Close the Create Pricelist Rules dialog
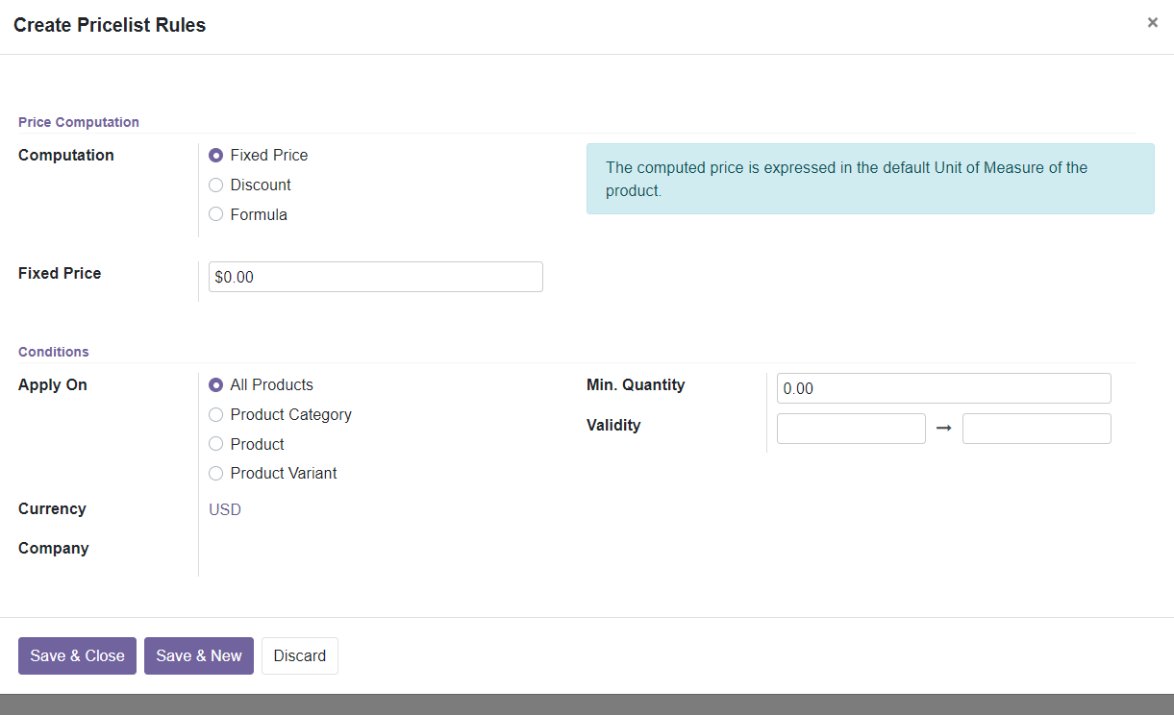 (x=1152, y=21)
